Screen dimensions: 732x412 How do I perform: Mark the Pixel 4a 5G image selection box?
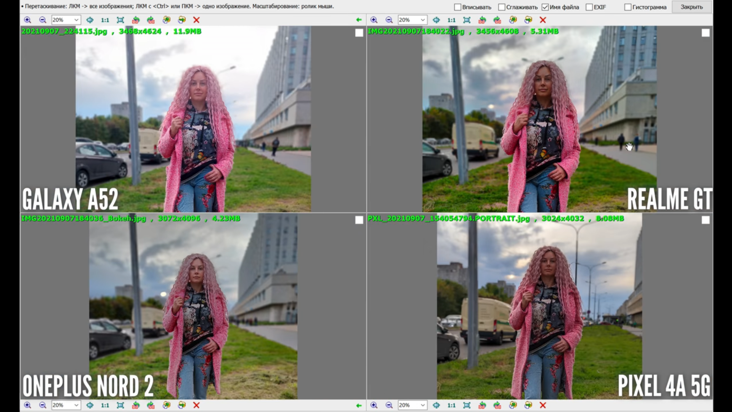tap(705, 220)
